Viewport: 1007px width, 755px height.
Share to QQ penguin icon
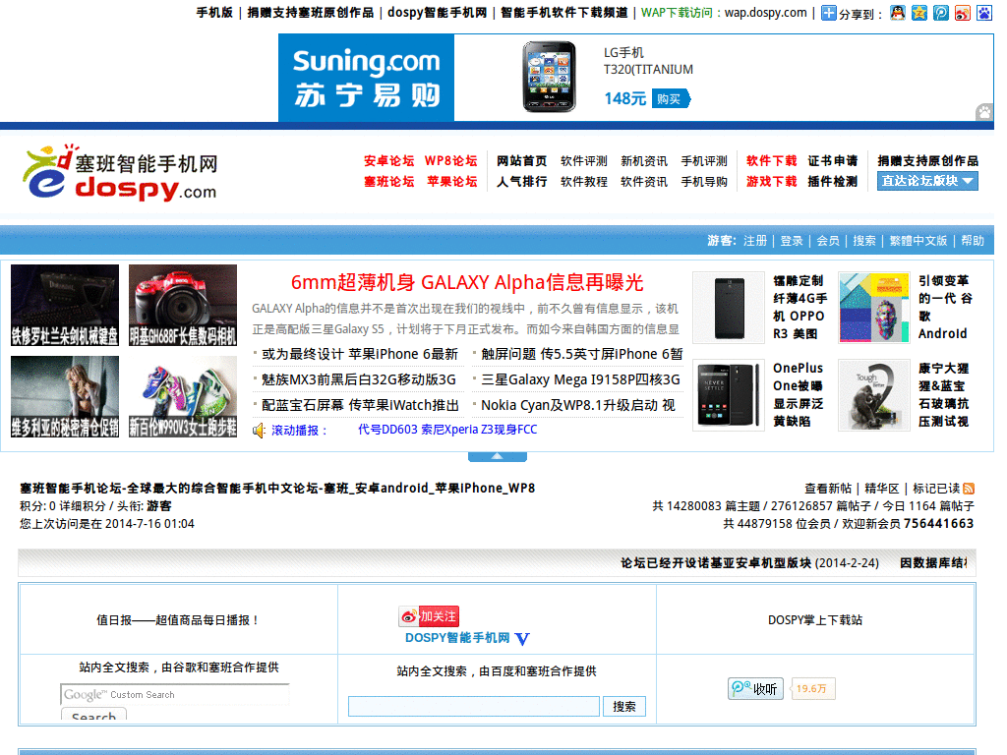click(x=898, y=13)
